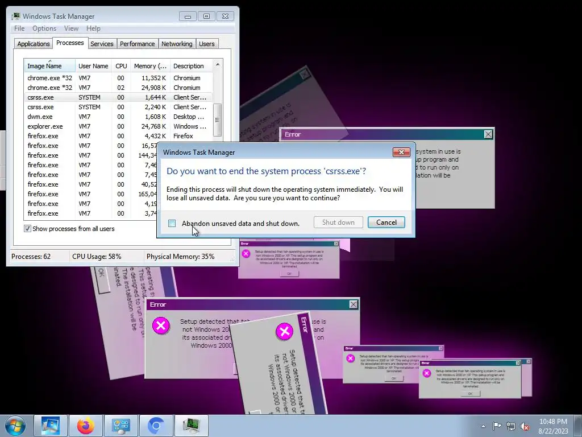Open the Options menu
582x437 pixels.
pyautogui.click(x=44, y=28)
